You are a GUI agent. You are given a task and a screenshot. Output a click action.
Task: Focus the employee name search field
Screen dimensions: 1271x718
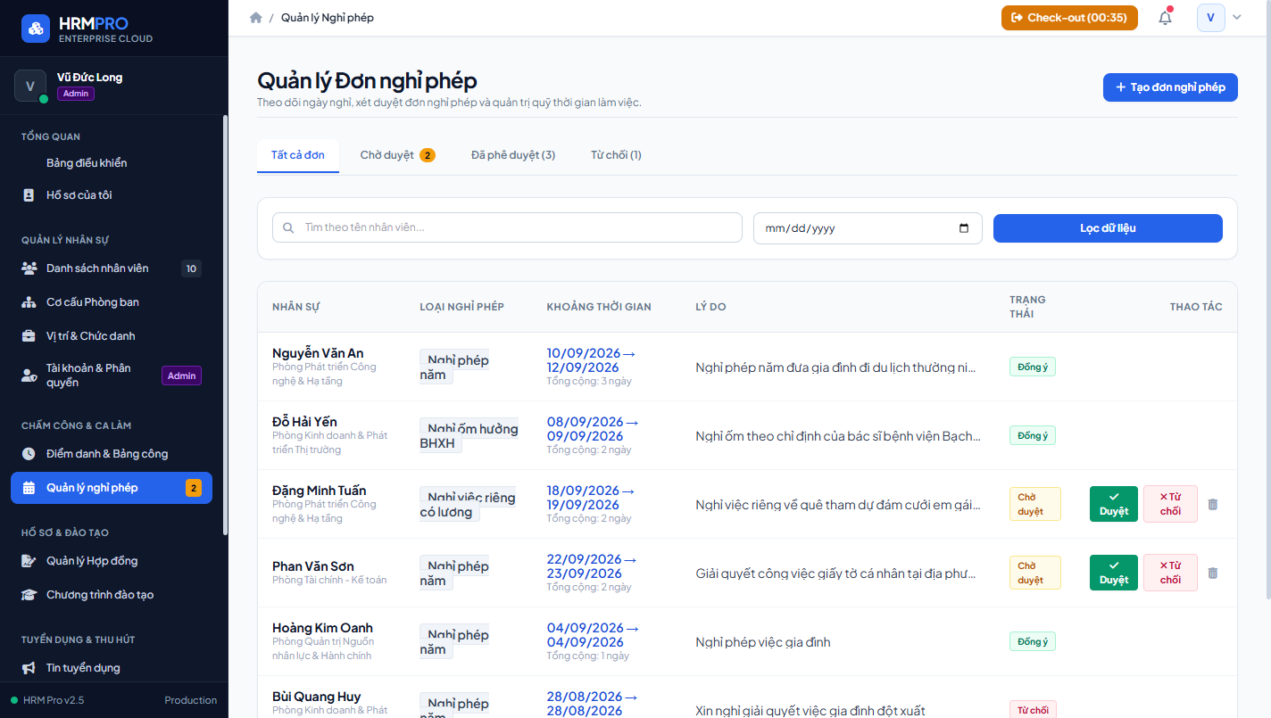point(507,227)
